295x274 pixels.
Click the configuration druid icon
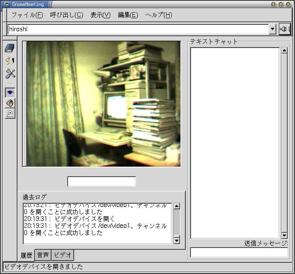click(10, 61)
